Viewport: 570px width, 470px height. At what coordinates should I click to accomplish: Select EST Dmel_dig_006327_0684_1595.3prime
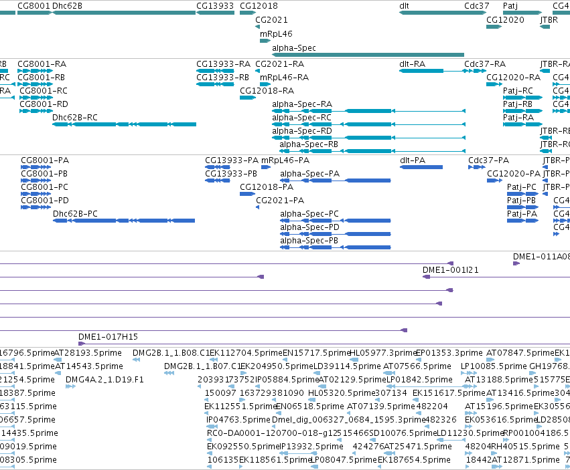(x=349, y=420)
